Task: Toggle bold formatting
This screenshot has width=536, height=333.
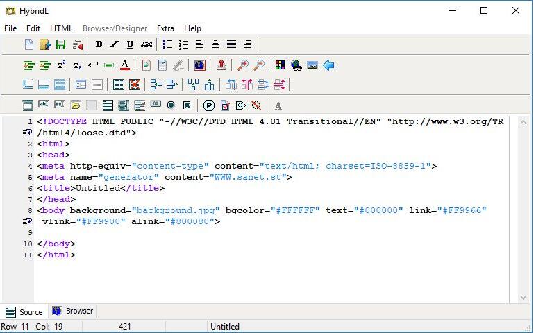Action: (x=99, y=44)
